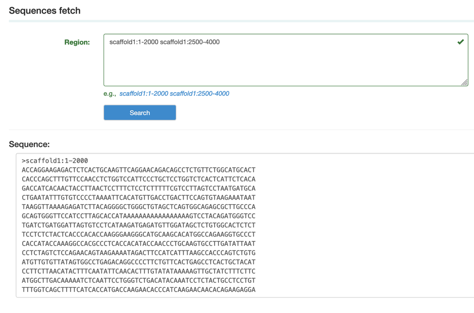Click the line starting with CTGAATATTTGTGTCCCC
This screenshot has height=313, width=474.
pos(138,198)
